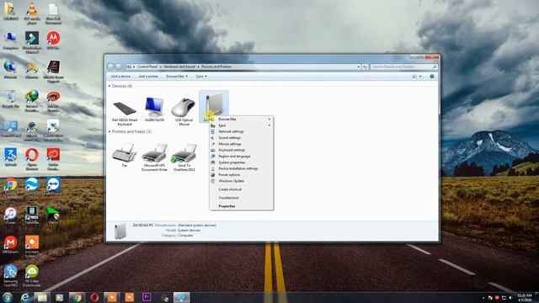Click the search magnifier icon
539x303 pixels.
[x=435, y=66]
